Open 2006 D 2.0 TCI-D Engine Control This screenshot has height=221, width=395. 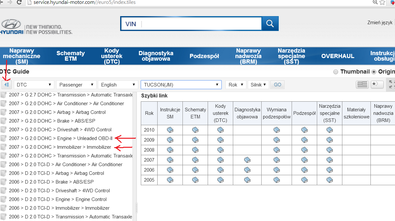click(58, 199)
